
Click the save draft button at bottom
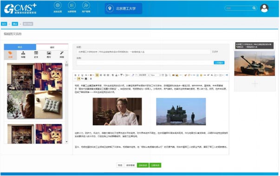130,165
